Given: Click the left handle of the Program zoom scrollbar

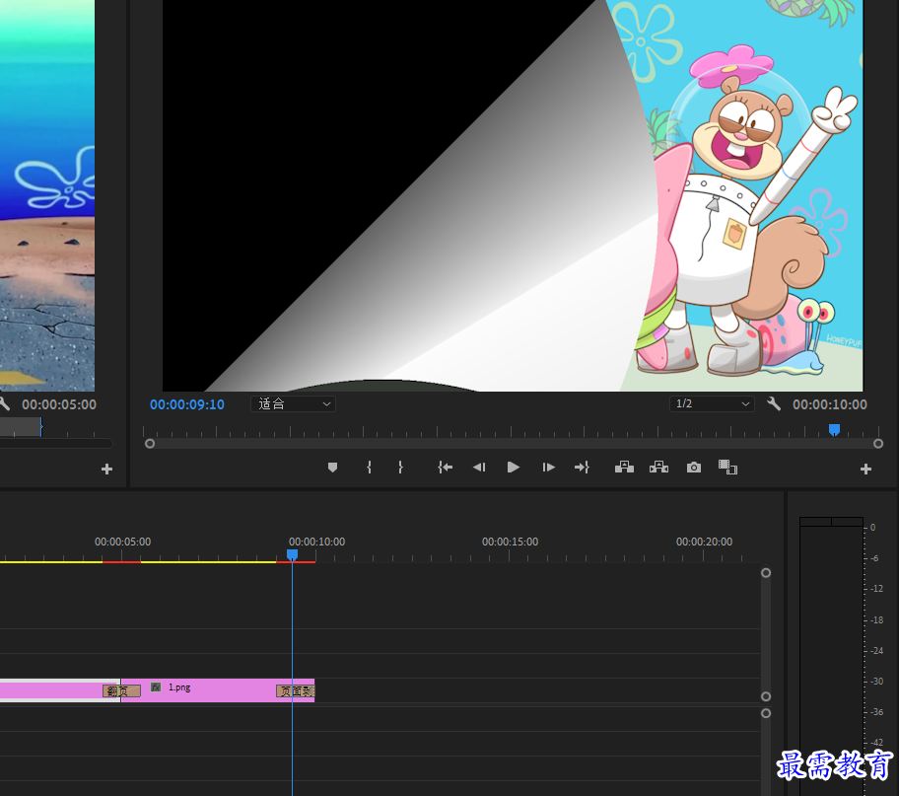Looking at the screenshot, I should [x=150, y=444].
